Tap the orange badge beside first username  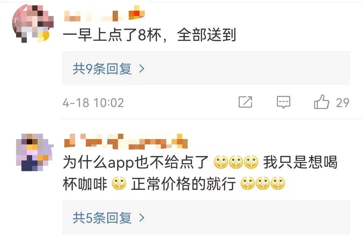[x=136, y=13]
